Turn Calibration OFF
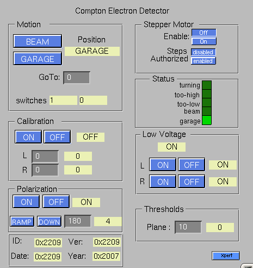 [57, 137]
